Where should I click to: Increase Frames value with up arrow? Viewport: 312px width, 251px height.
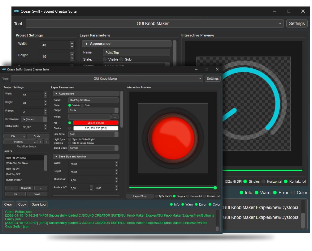tap(45, 110)
